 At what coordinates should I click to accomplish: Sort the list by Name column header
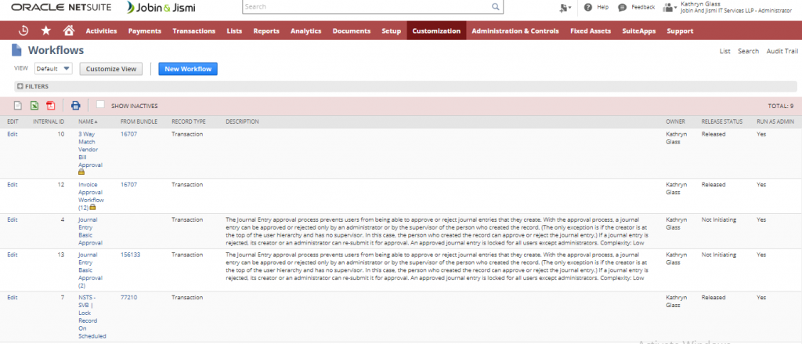click(x=87, y=121)
